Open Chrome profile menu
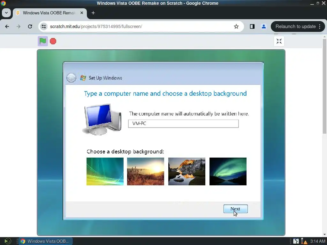Viewport: 327px width, 245px height. tap(263, 26)
